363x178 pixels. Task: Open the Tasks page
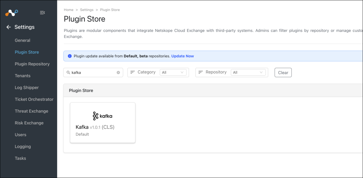tap(20, 158)
